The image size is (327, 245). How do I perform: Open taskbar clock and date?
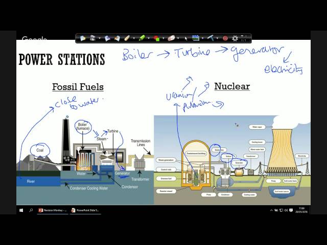(301, 210)
